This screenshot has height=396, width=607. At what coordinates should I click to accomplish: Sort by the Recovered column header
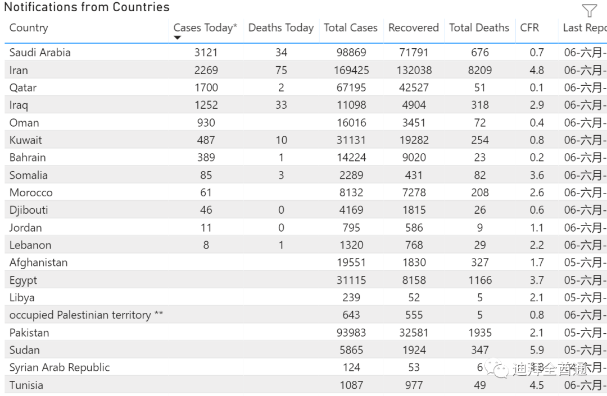[414, 28]
